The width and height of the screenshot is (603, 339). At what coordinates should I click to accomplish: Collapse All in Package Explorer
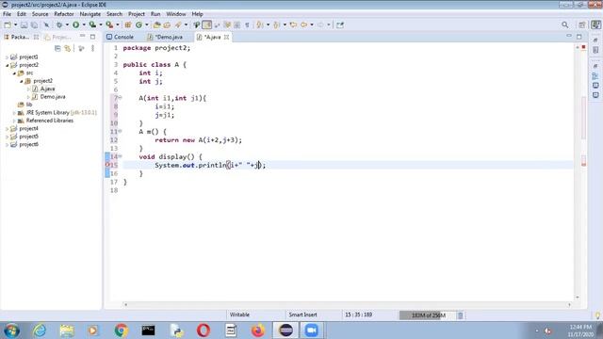[57, 48]
